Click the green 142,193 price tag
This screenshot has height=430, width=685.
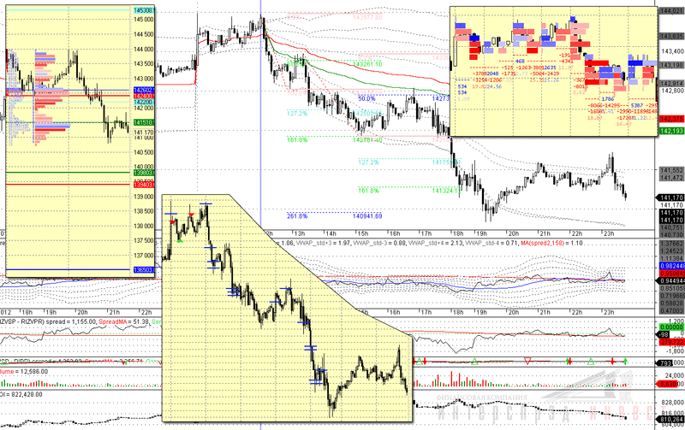click(671, 131)
